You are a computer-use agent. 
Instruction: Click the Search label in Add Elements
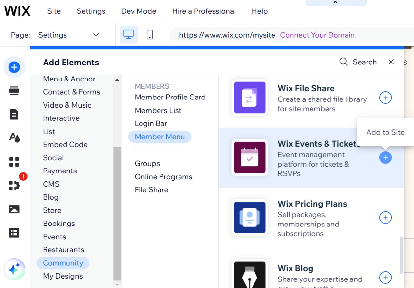coord(365,62)
